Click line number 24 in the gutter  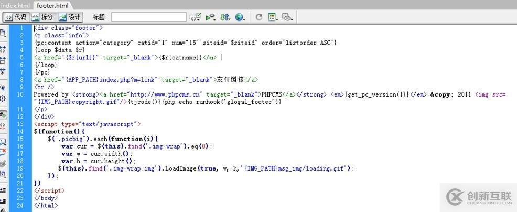pyautogui.click(x=20, y=205)
